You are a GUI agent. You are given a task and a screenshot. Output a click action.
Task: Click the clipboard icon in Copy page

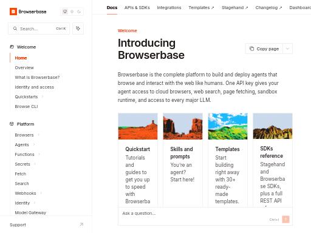(x=251, y=49)
